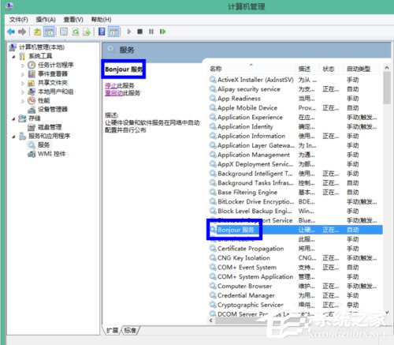Sort by the 启动类型 column header
Viewport: 394px width, 345px height.
pyautogui.click(x=359, y=69)
